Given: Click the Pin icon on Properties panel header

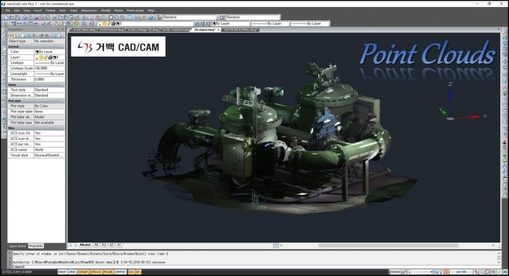Looking at the screenshot, I should pos(59,30).
